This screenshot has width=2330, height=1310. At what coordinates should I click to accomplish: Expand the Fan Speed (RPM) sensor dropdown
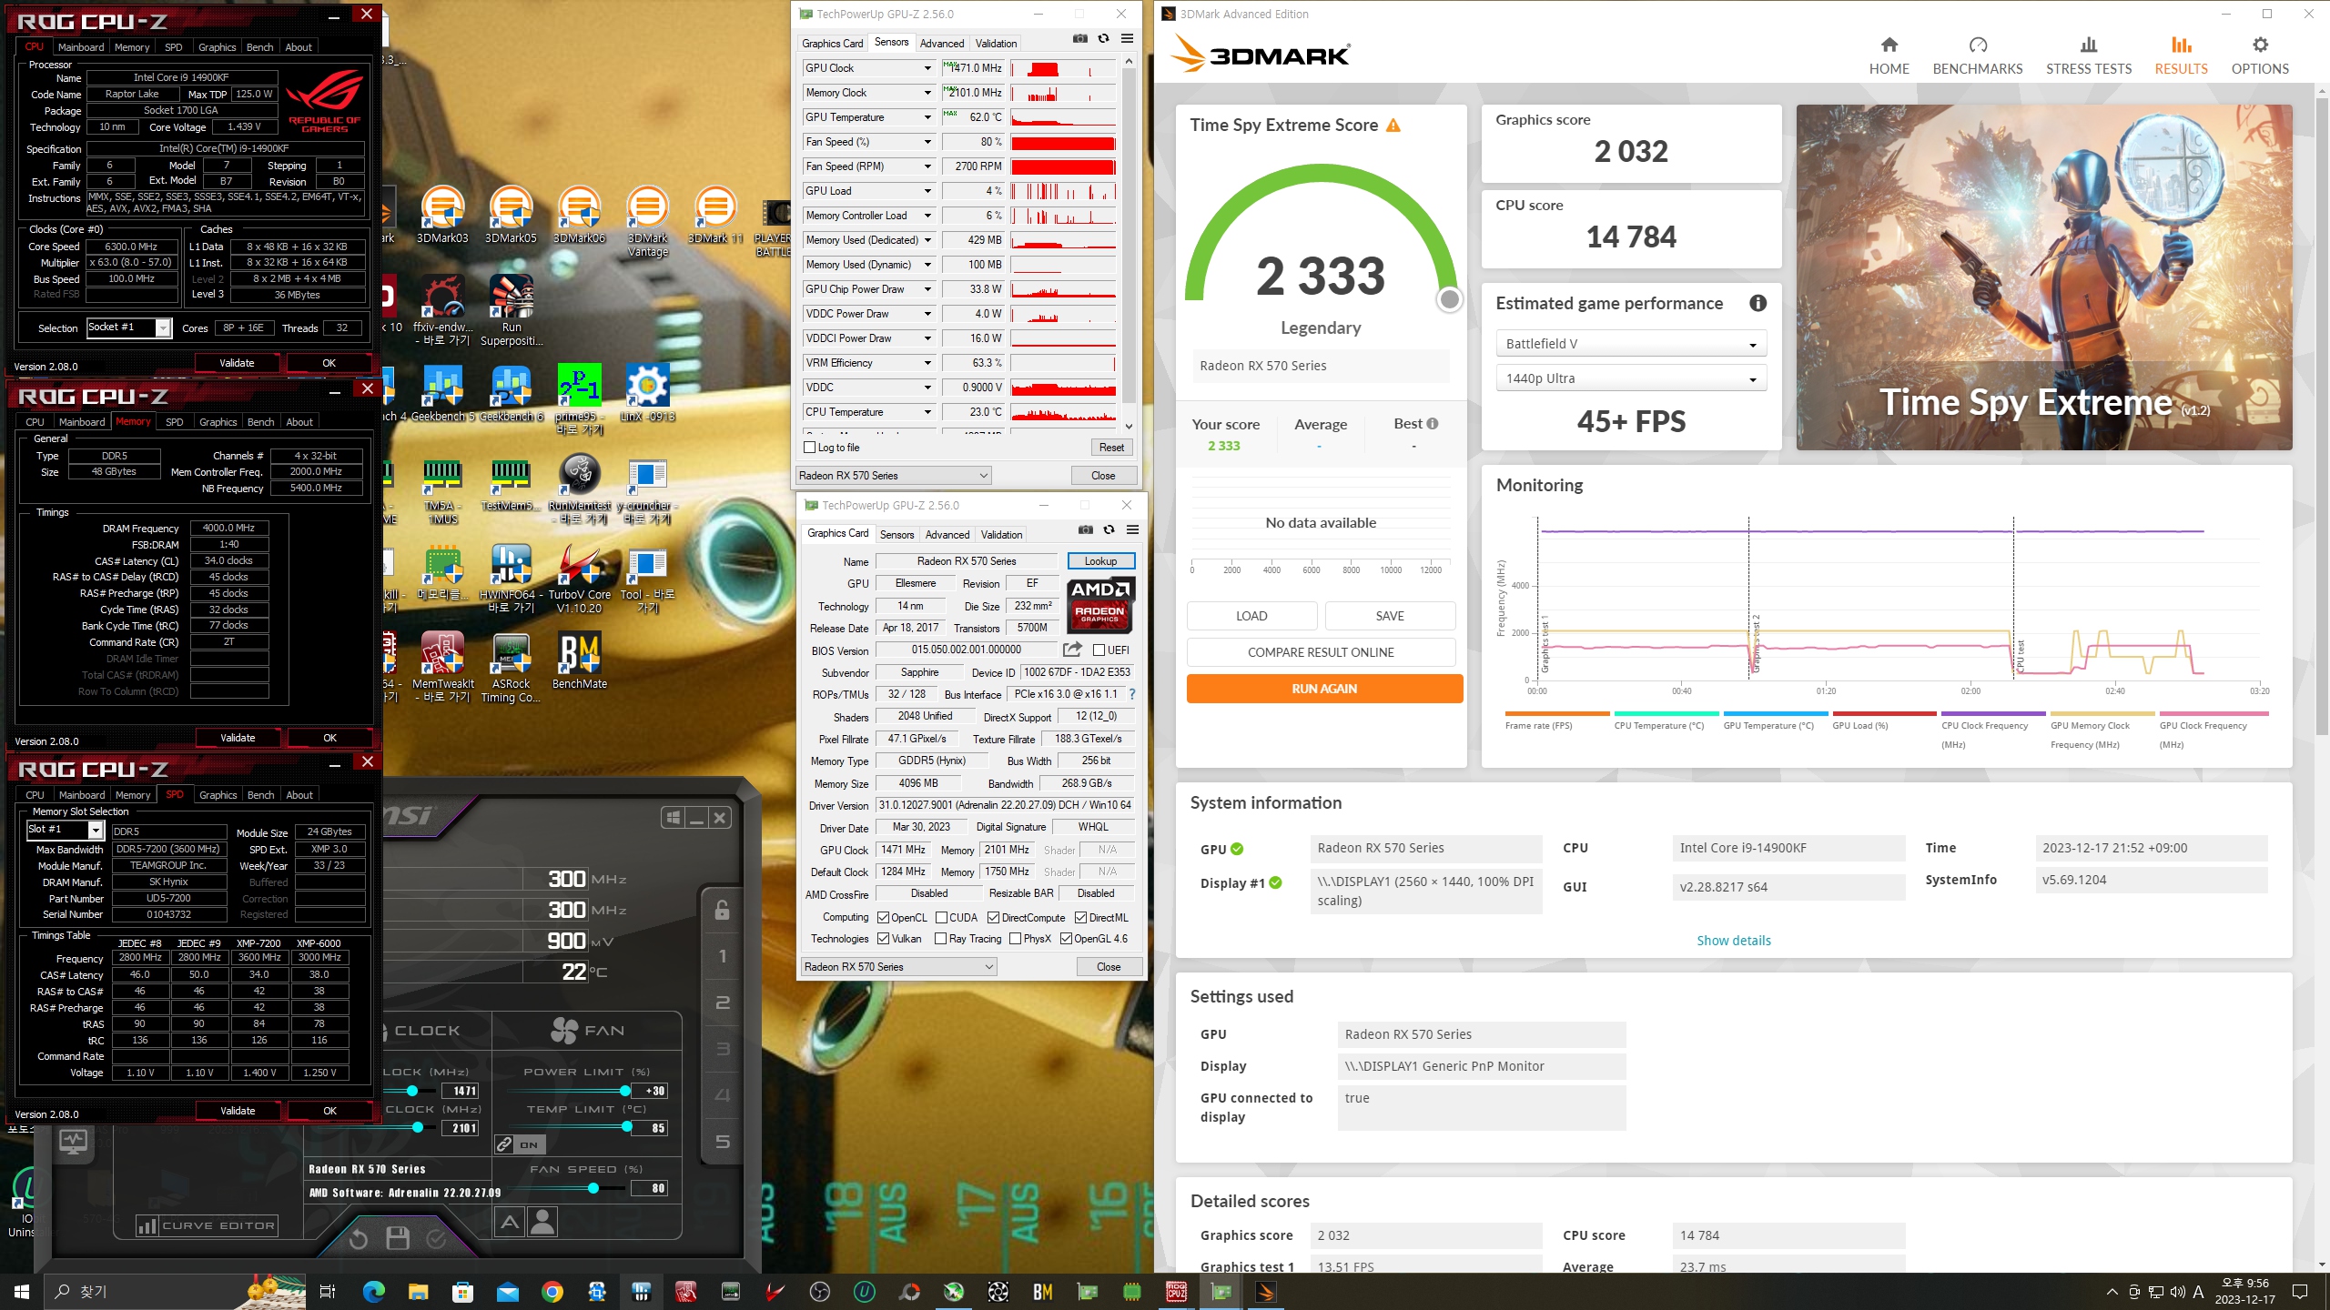pyautogui.click(x=927, y=166)
